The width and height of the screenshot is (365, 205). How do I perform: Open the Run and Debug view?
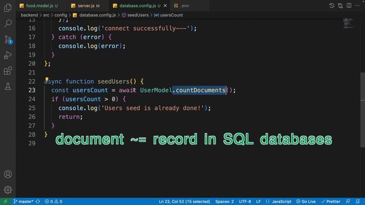pyautogui.click(x=7, y=55)
